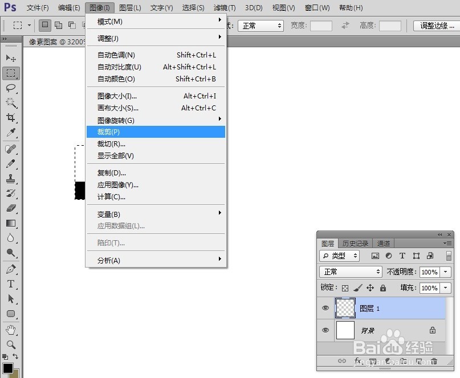The width and height of the screenshot is (460, 378).
Task: Hide the 背景 layer eye icon
Action: pos(325,330)
